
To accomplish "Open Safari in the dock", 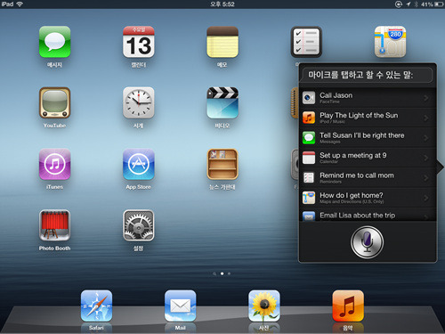I will point(96,306).
